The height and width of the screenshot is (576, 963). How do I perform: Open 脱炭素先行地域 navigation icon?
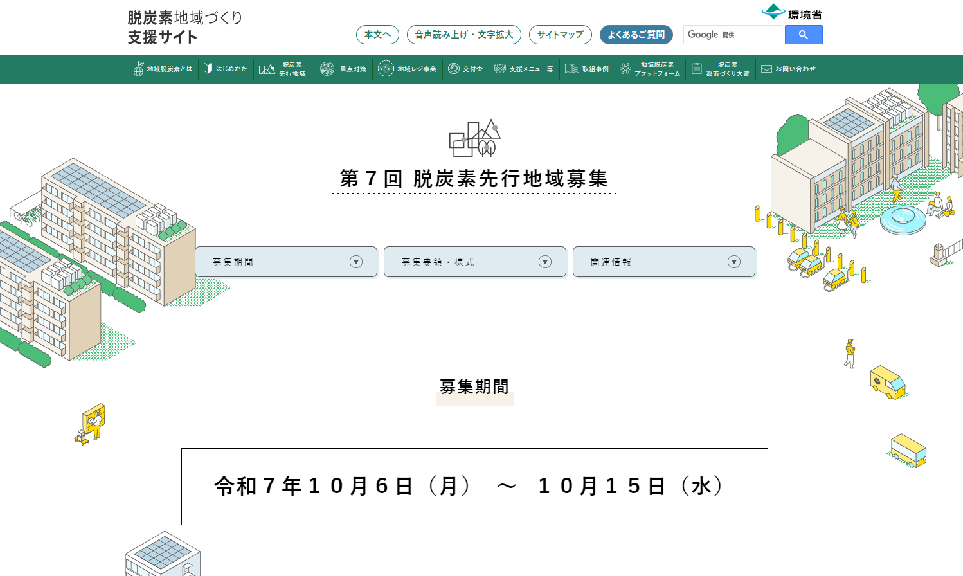(x=267, y=69)
